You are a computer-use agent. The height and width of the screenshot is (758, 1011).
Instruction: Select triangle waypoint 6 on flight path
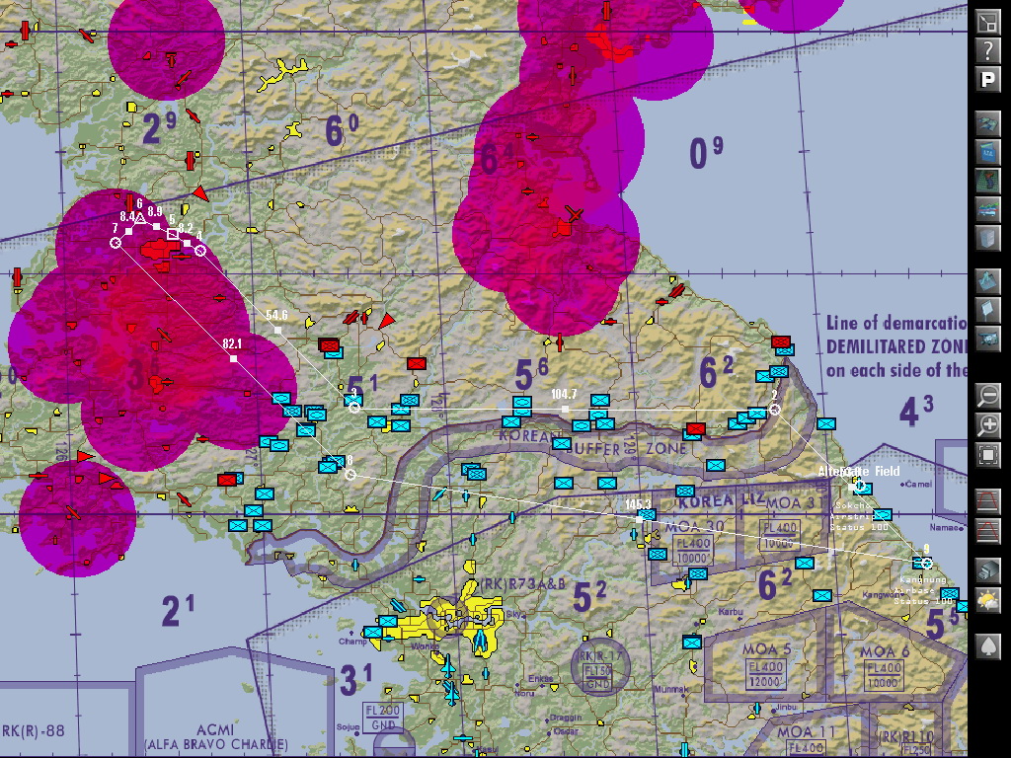pyautogui.click(x=139, y=217)
